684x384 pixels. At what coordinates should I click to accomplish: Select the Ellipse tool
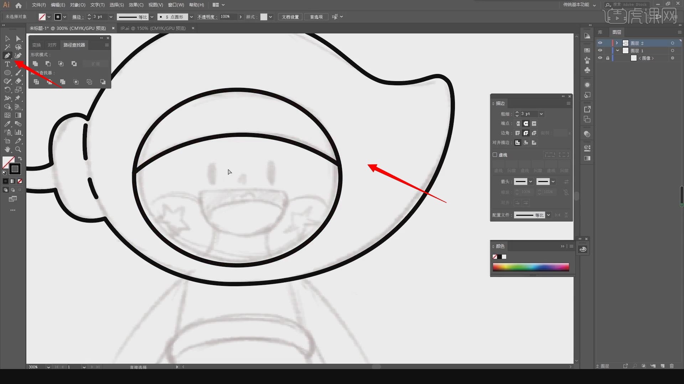point(7,73)
